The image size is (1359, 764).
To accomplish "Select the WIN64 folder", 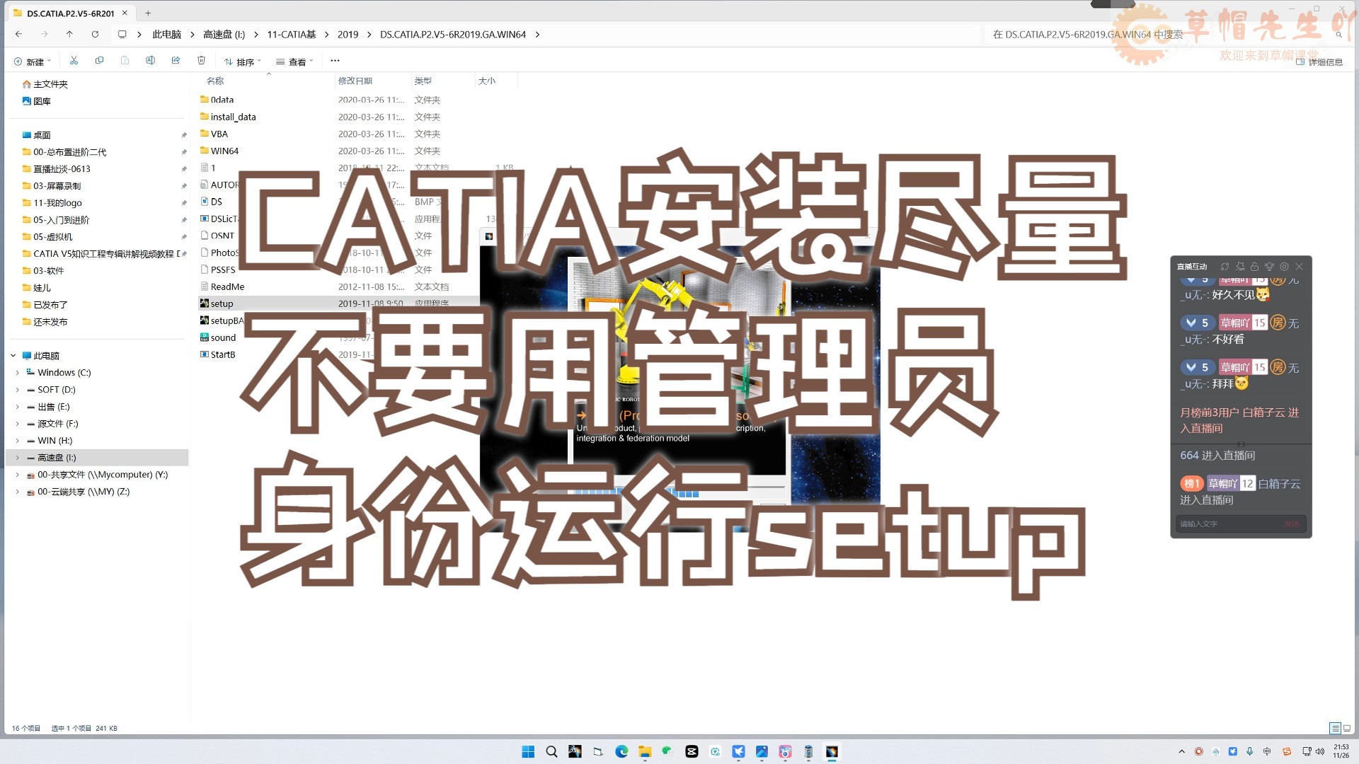I will [224, 151].
